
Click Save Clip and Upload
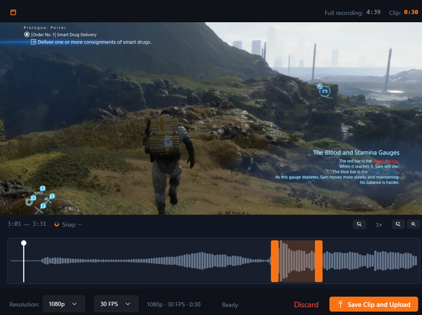[373, 304]
